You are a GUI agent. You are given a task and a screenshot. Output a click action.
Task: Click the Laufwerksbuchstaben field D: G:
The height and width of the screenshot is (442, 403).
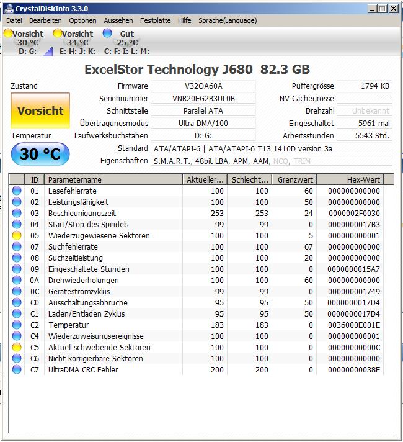click(x=203, y=135)
